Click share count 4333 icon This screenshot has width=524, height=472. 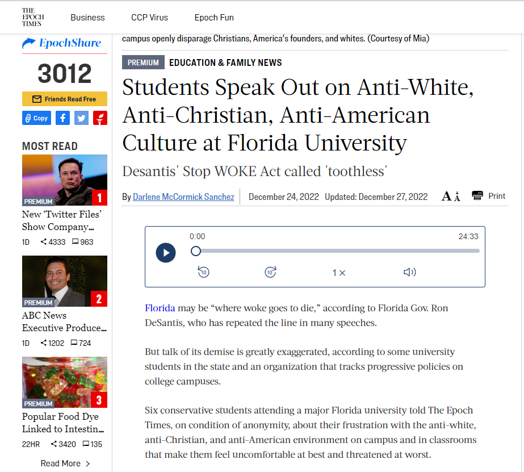(x=44, y=241)
